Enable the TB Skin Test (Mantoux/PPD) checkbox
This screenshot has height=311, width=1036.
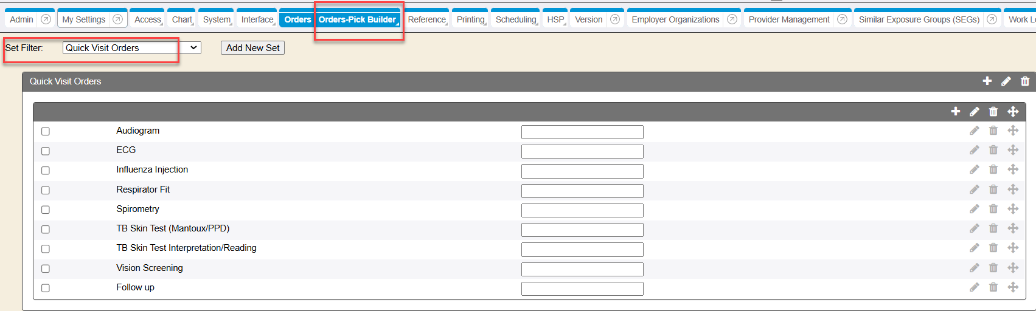(x=46, y=229)
